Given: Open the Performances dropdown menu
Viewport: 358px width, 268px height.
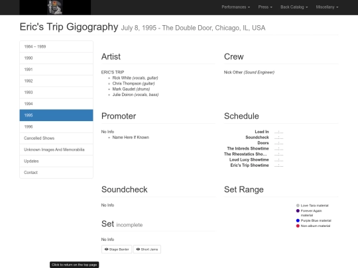Looking at the screenshot, I should coord(235,7).
